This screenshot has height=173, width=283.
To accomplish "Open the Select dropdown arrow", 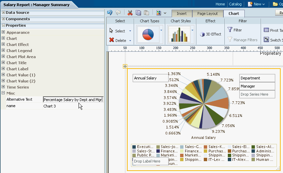I will (x=130, y=31).
